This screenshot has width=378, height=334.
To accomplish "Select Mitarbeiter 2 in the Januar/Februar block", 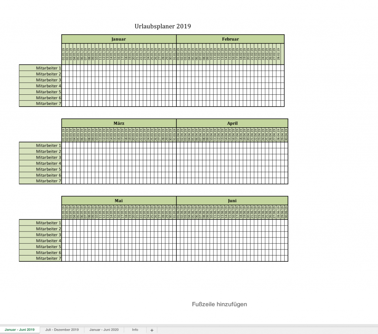I will pos(40,74).
